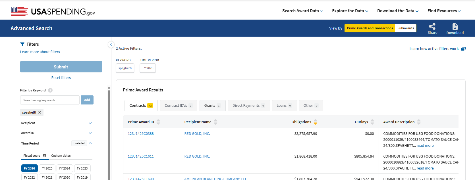Click the Submit button
This screenshot has width=475, height=180.
click(x=61, y=67)
